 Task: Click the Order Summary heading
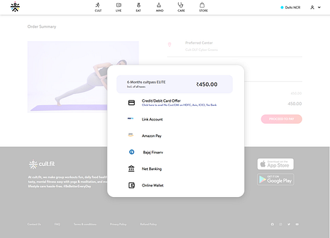click(x=42, y=26)
